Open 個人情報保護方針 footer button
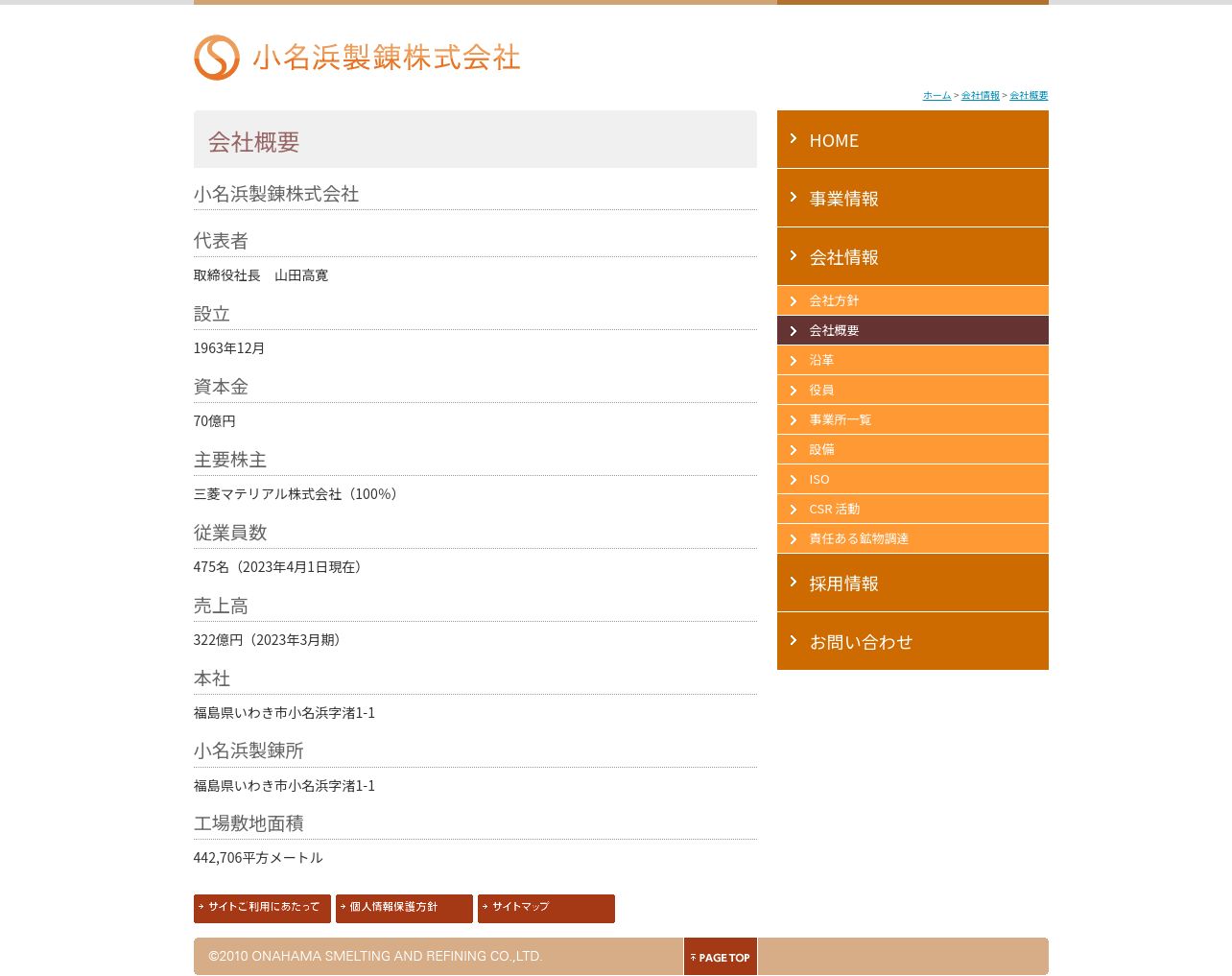Image resolution: width=1232 pixels, height=976 pixels. pos(404,908)
